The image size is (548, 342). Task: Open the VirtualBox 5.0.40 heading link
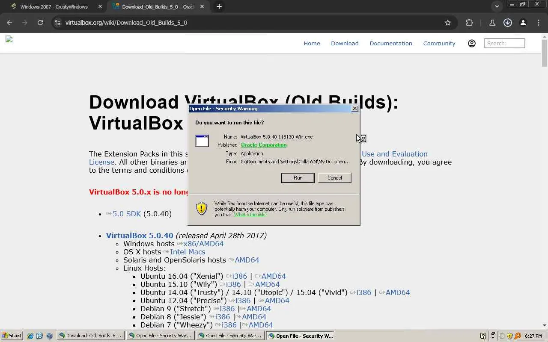[140, 236]
